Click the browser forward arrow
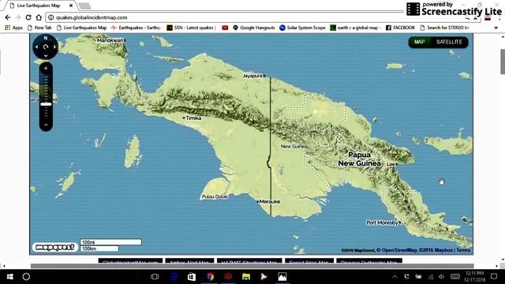The height and width of the screenshot is (284, 505). pos(18,17)
